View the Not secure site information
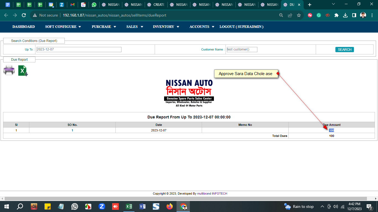378x212 pixels. pyautogui.click(x=45, y=15)
